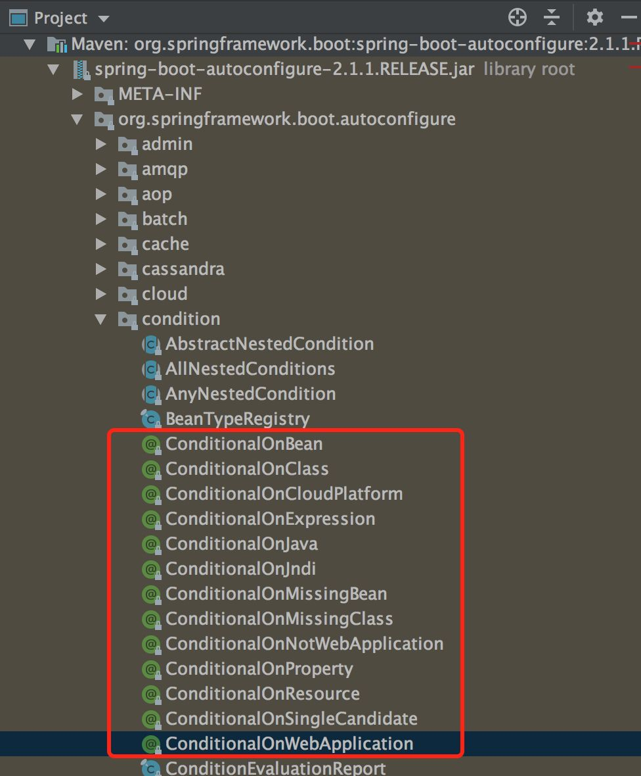The width and height of the screenshot is (641, 776).
Task: Select ConditionalOnCloudPlatform annotation
Action: [284, 494]
